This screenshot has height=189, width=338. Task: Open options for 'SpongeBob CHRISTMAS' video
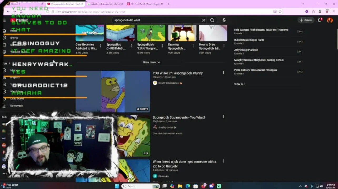[x=131, y=46]
